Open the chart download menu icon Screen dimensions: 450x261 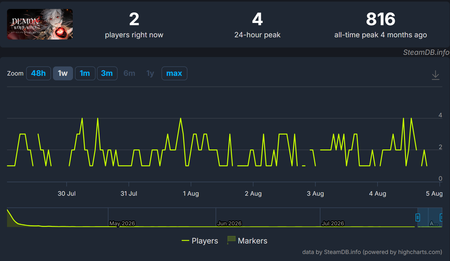[435, 75]
